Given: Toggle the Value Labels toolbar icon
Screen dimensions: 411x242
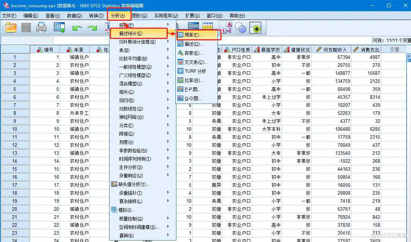Looking at the screenshot, I should pyautogui.click(x=227, y=28).
